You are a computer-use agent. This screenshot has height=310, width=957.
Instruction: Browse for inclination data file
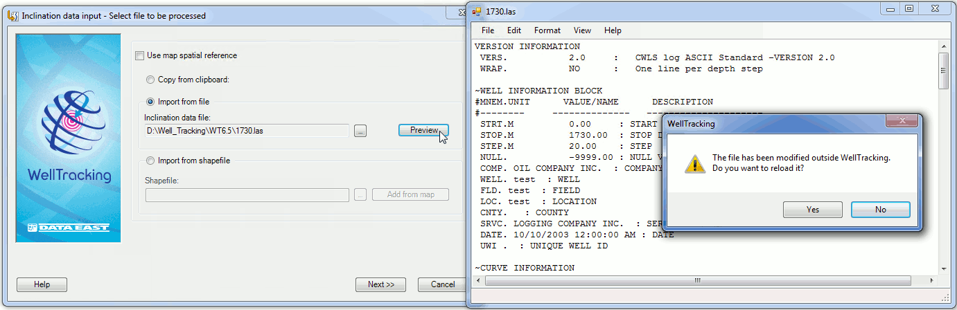pyautogui.click(x=360, y=131)
